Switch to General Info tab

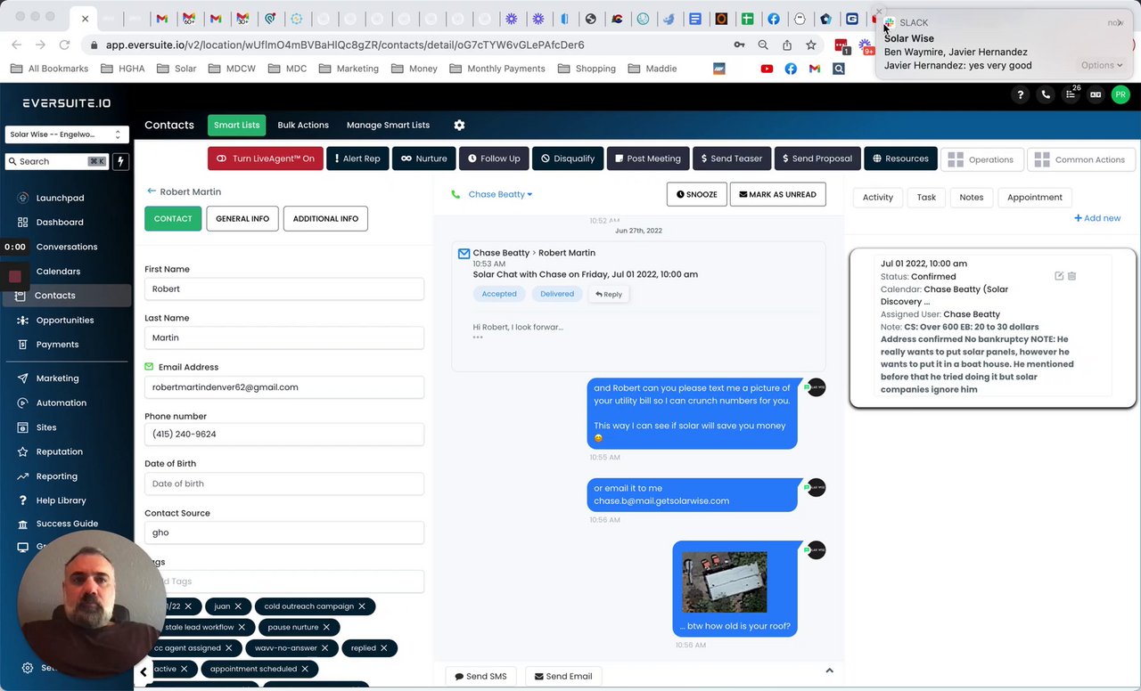point(242,219)
